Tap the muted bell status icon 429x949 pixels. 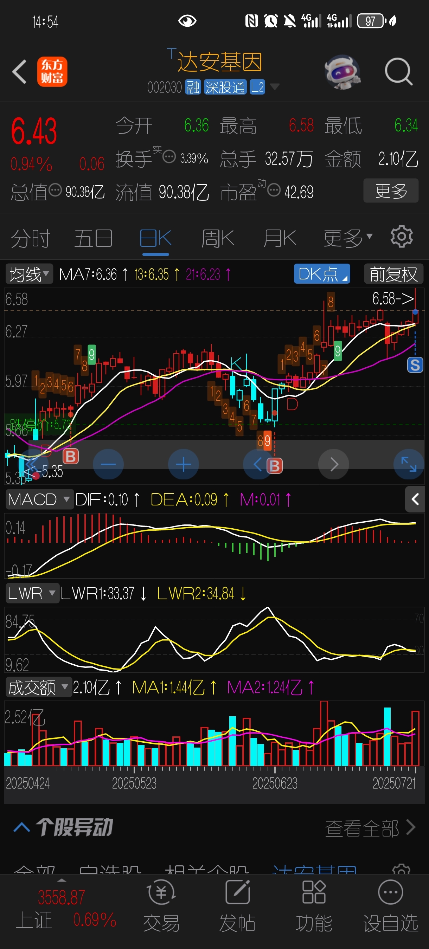pos(290,21)
